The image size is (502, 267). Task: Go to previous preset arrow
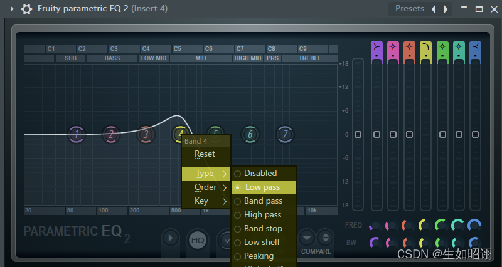pyautogui.click(x=434, y=9)
